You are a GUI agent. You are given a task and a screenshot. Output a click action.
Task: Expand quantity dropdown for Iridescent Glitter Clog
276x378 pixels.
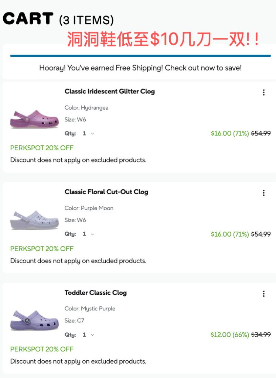pyautogui.click(x=88, y=134)
